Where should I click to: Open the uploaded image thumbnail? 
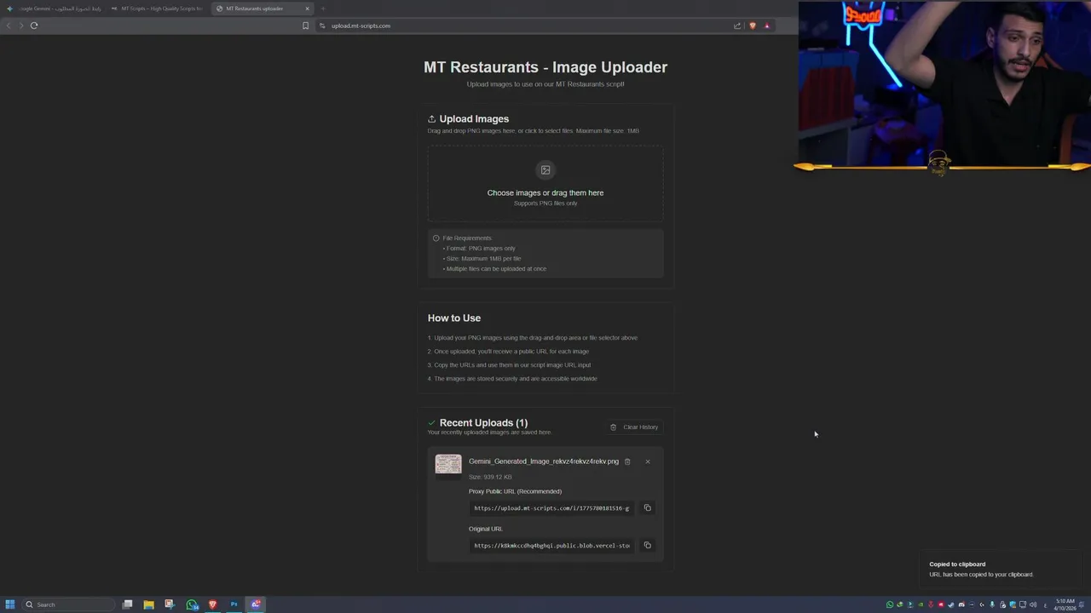coord(448,464)
